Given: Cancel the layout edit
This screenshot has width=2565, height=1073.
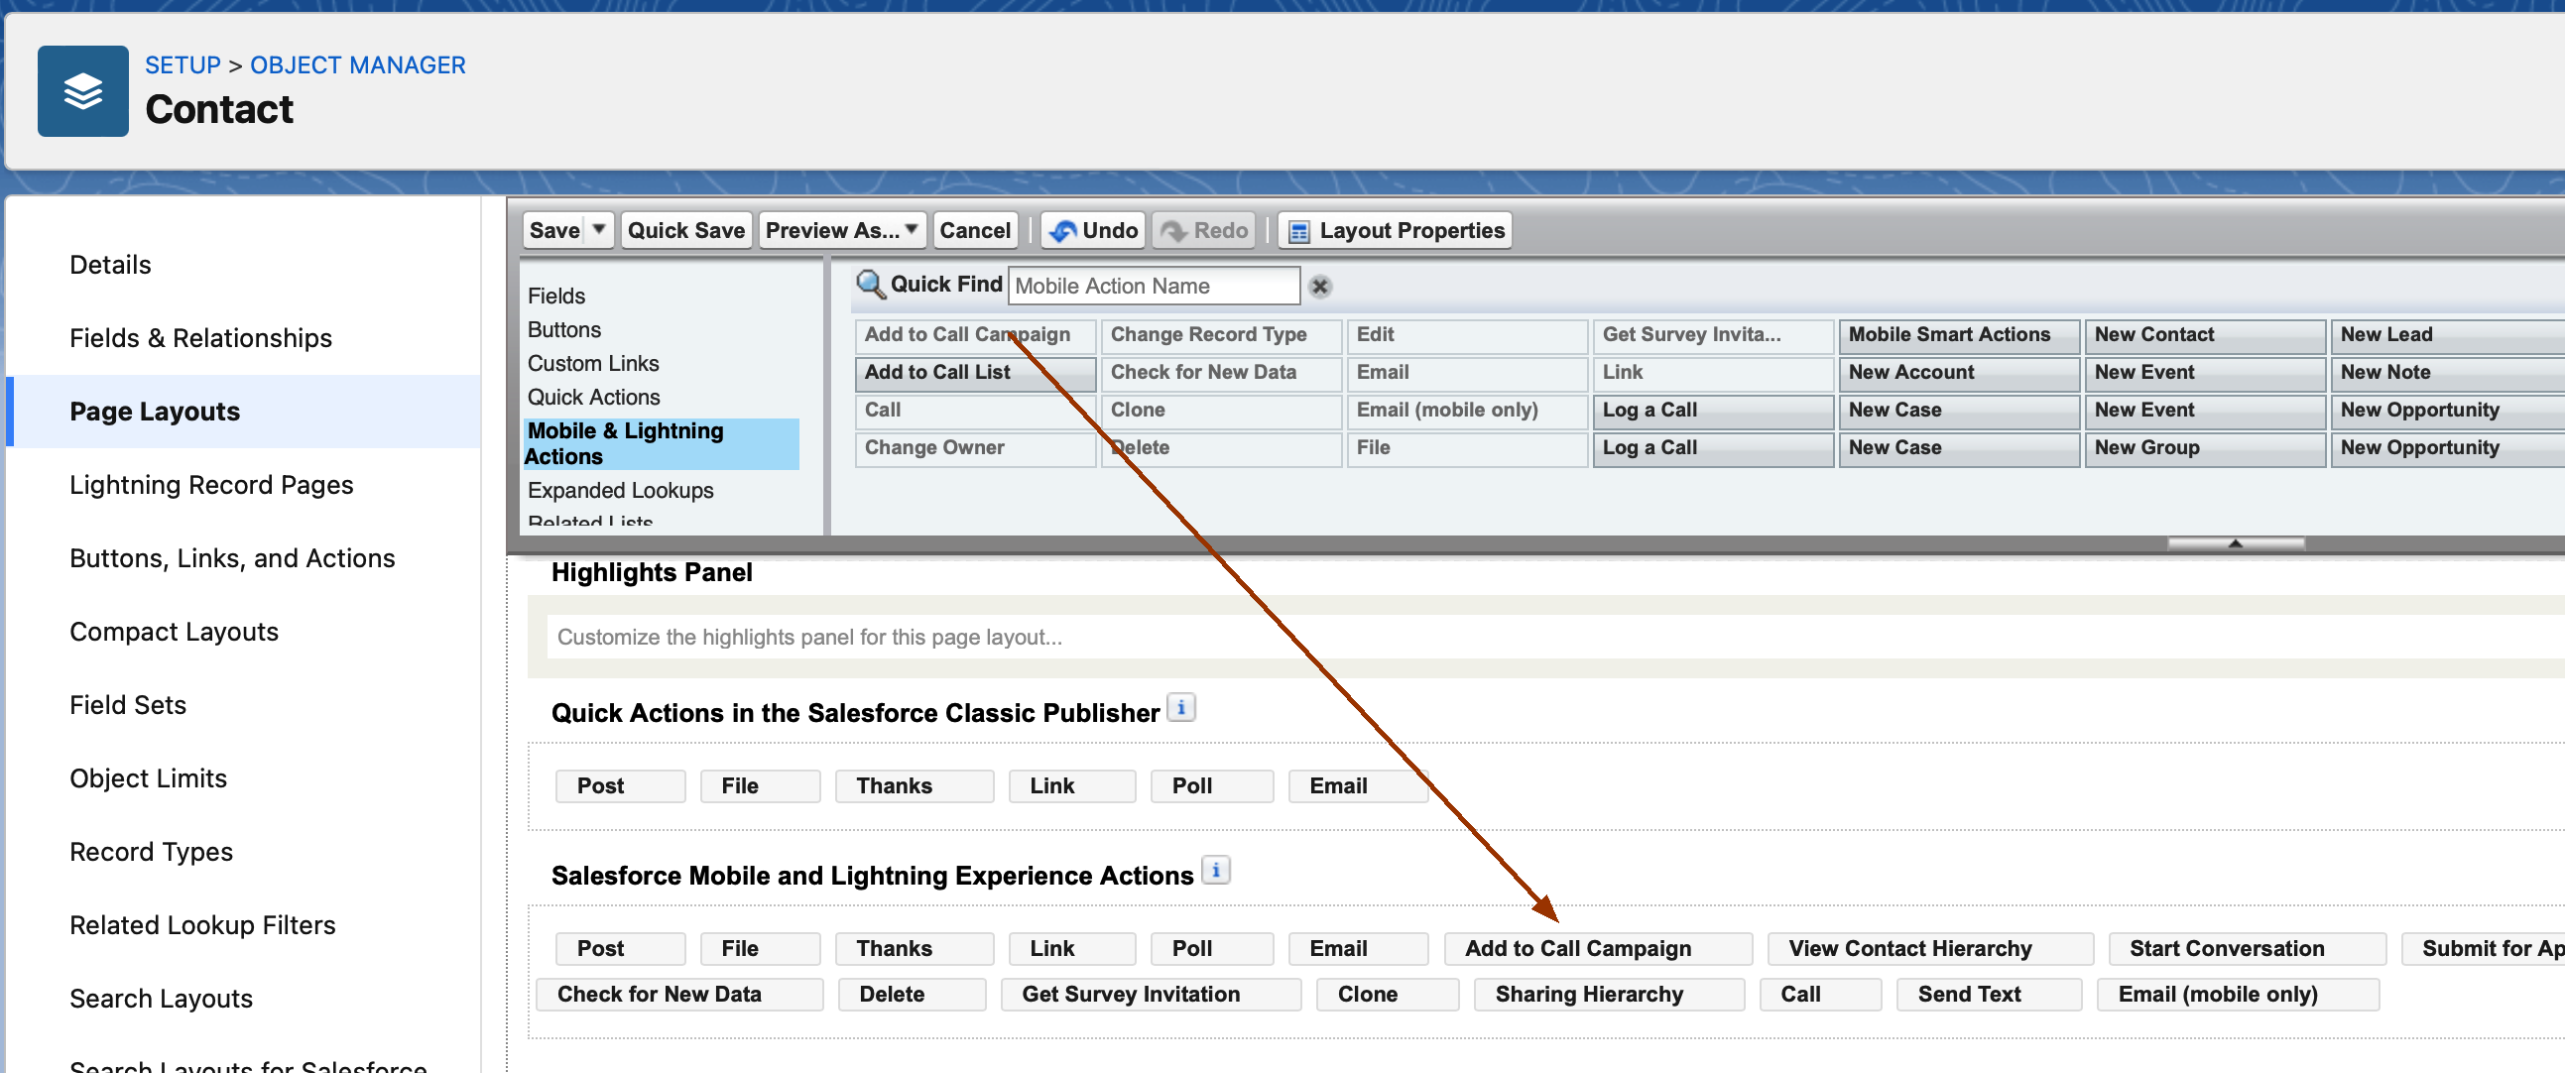Looking at the screenshot, I should coord(974,231).
